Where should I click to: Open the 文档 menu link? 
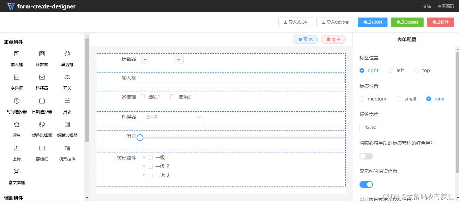point(427,6)
